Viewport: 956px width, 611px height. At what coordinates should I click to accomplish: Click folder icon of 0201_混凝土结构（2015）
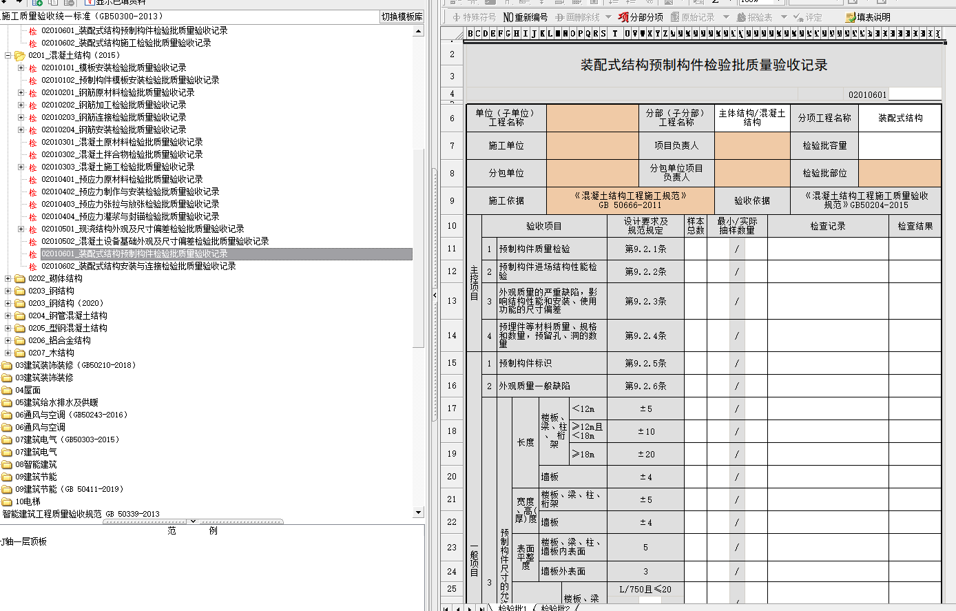(20, 56)
